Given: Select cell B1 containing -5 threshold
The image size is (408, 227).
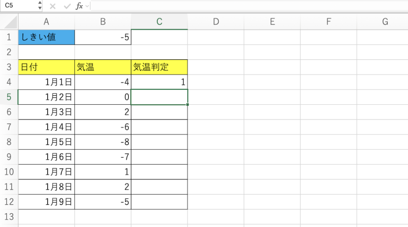Looking at the screenshot, I should (103, 37).
